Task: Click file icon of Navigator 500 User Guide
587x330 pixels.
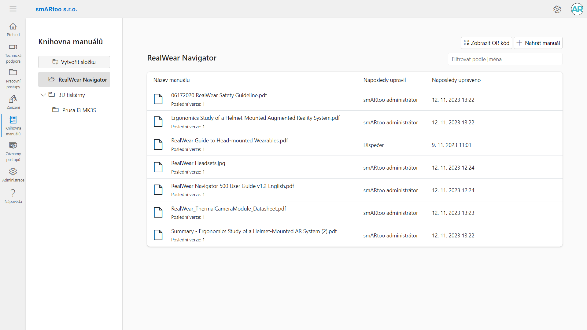Action: 158,190
